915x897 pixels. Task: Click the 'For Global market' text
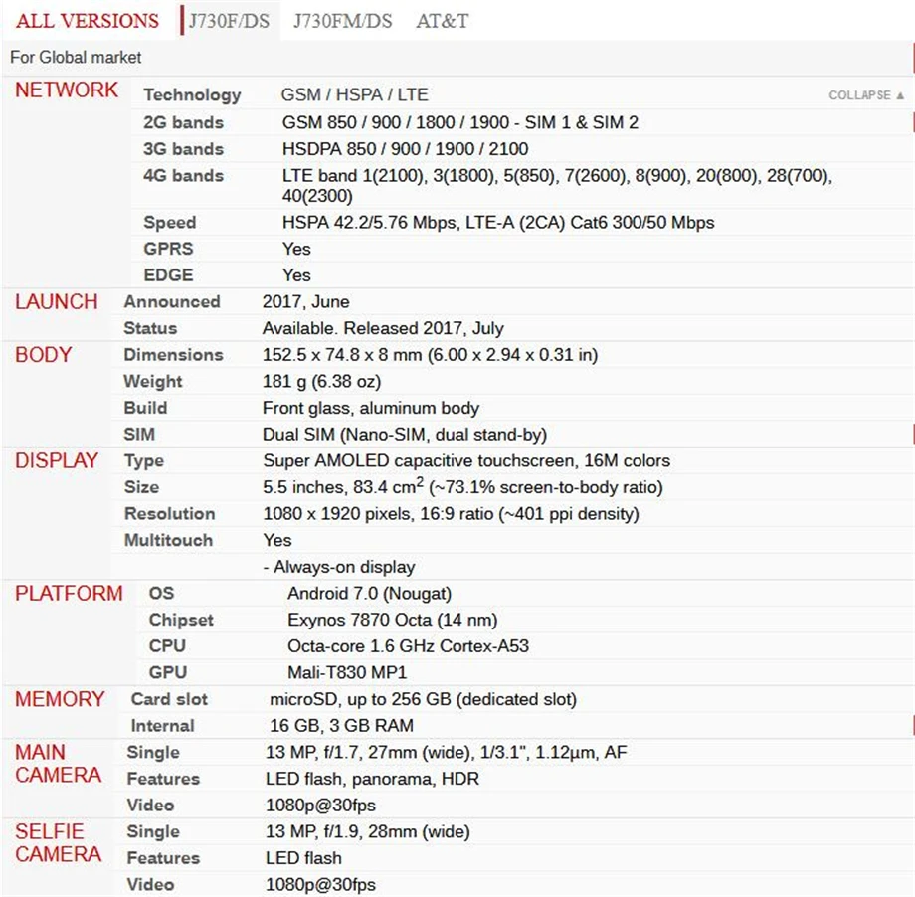point(76,58)
